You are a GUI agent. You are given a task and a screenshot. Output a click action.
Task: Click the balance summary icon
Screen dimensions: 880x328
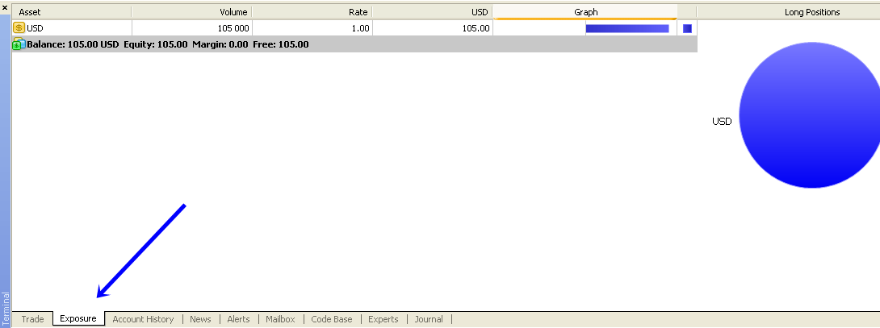[19, 44]
